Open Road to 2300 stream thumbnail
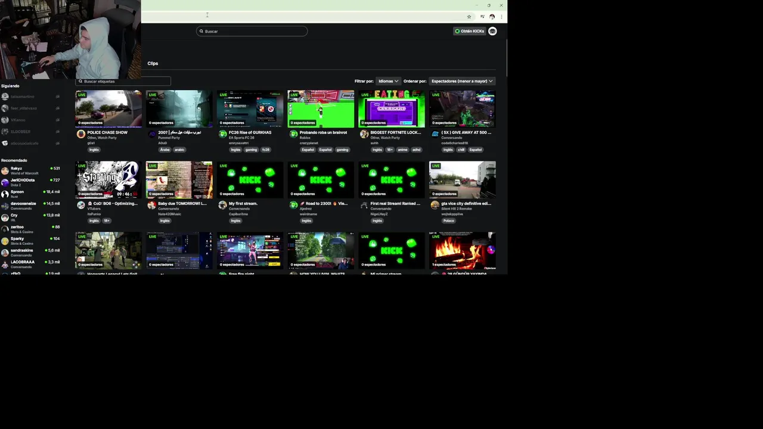Screen dimensions: 763x429 pos(321,179)
